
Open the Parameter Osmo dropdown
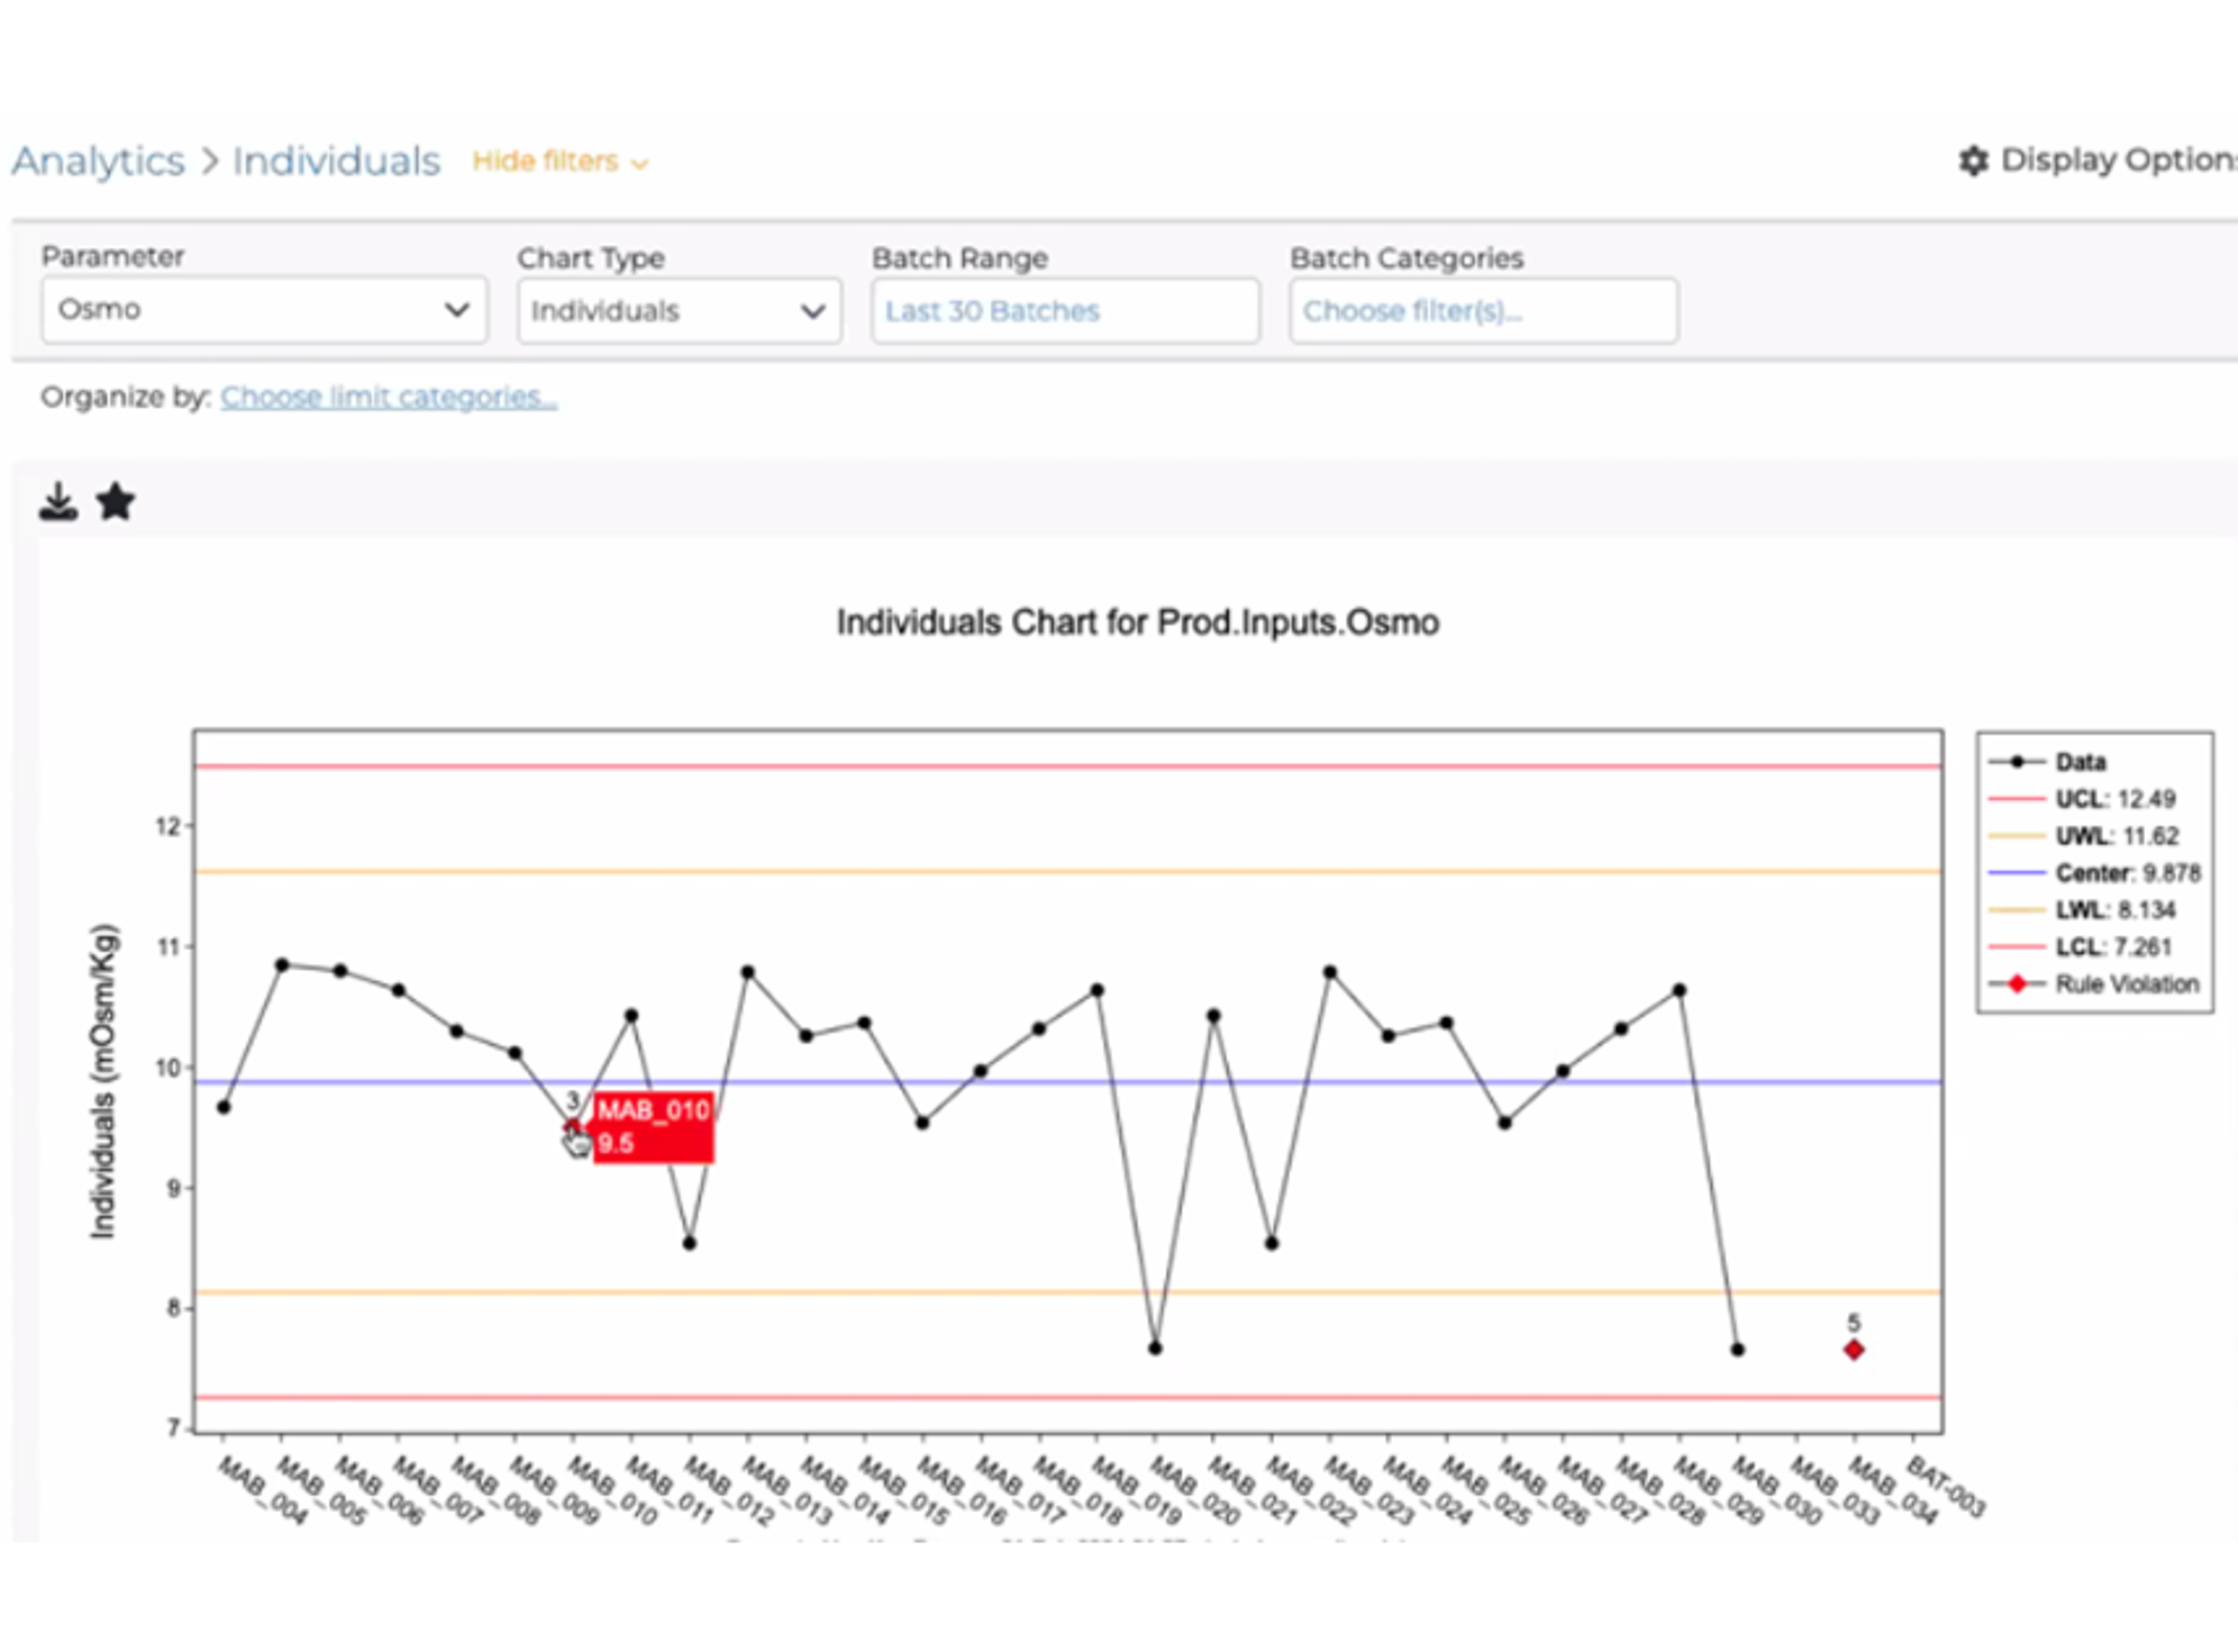[264, 310]
